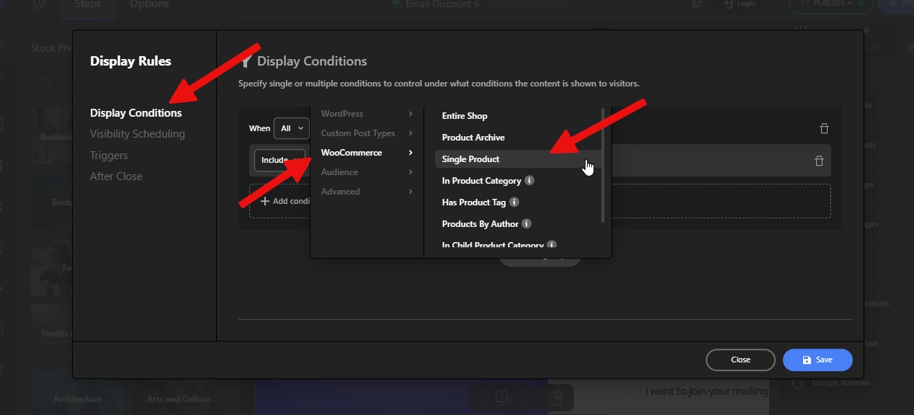Switch to the After Close section
This screenshot has height=415, width=914.
tap(116, 177)
